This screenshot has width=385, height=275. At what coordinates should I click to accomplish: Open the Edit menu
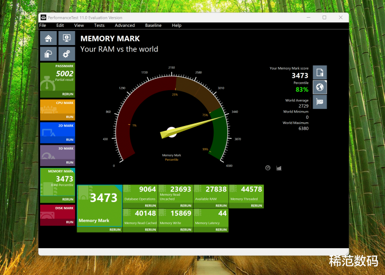pyautogui.click(x=60, y=25)
